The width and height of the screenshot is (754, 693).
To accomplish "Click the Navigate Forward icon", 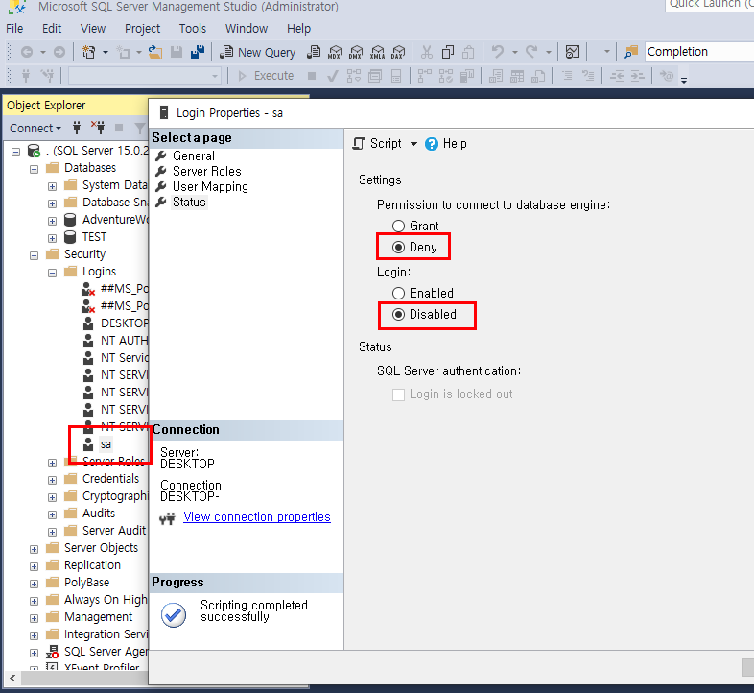I will pyautogui.click(x=59, y=52).
